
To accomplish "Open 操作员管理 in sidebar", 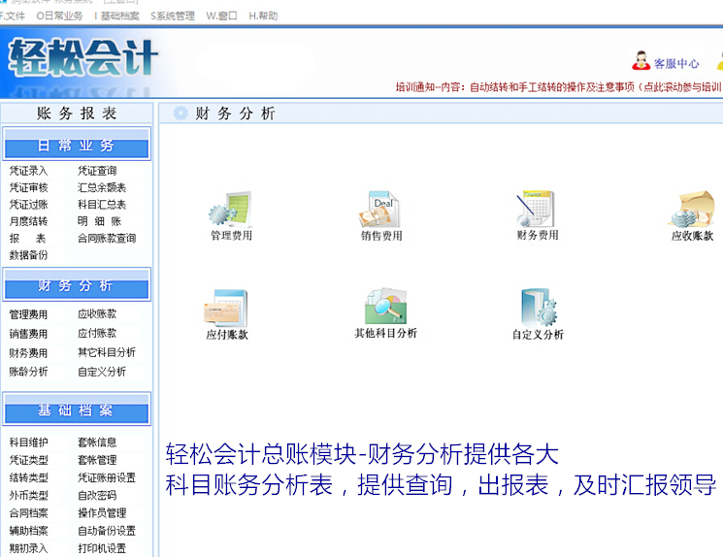I will pyautogui.click(x=102, y=513).
